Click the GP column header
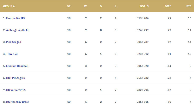Screen dimensions: 194x106 [x=69, y=6]
